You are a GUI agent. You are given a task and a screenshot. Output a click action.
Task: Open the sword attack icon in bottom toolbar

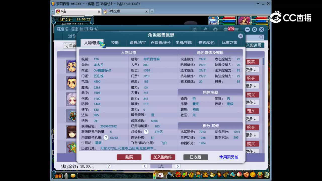(171, 174)
